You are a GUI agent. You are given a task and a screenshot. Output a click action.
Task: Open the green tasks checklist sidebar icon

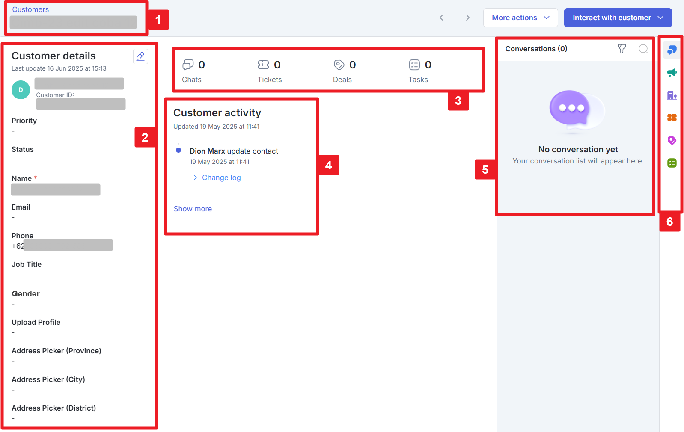672,163
